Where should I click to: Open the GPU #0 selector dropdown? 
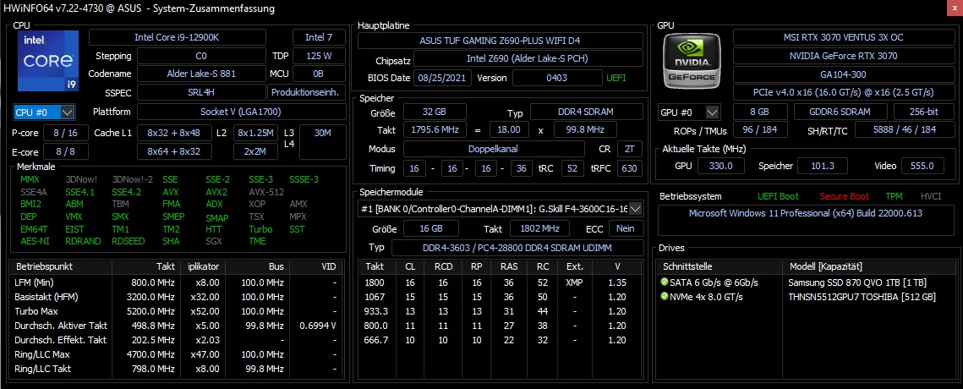coord(689,112)
